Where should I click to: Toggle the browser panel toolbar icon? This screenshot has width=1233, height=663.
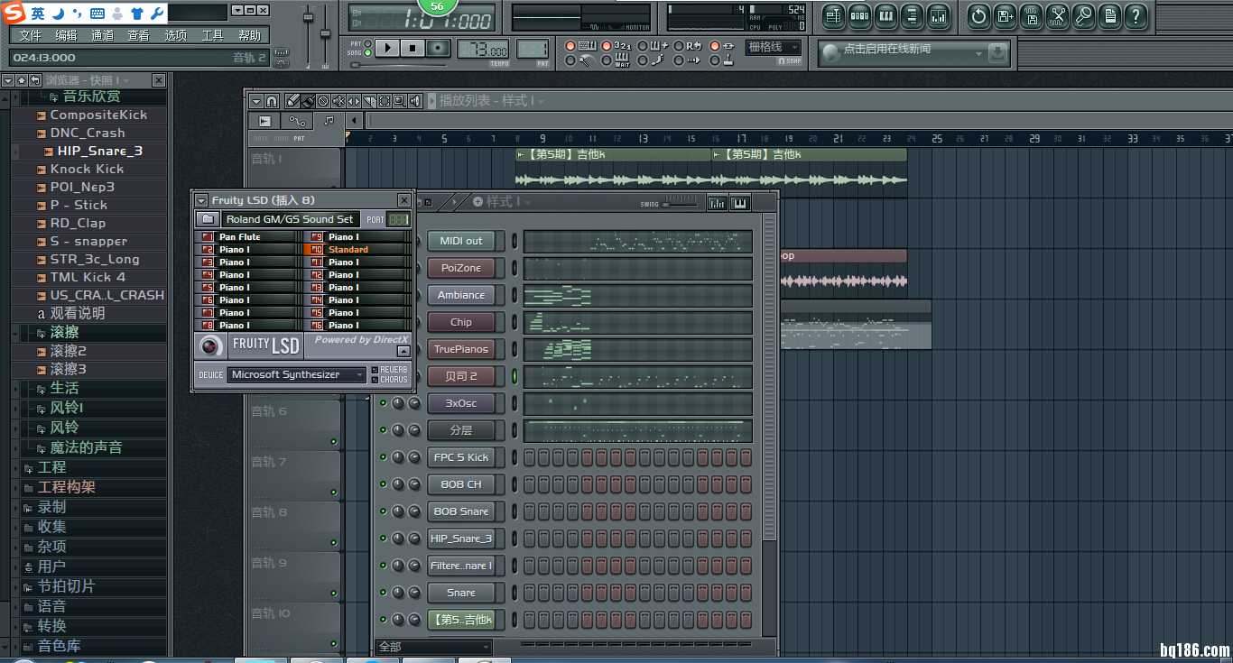point(912,15)
